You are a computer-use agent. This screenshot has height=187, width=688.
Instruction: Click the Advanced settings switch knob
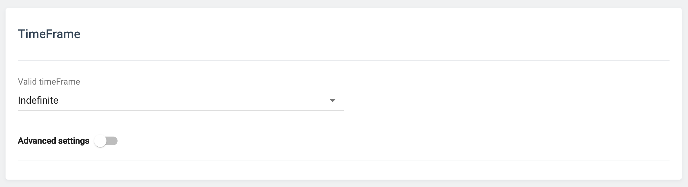click(100, 141)
